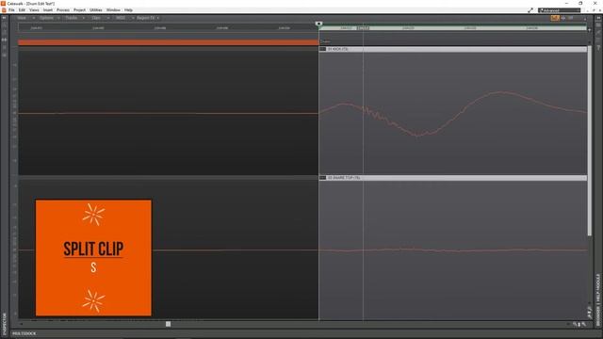The image size is (603, 339).
Task: Click the vertical scrollbar of the clips pane
Action: [x=590, y=140]
